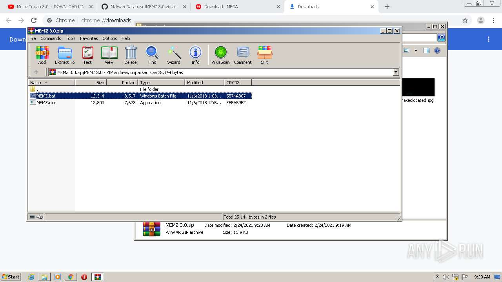Toggle the Explorer preview pane icon
This screenshot has width=502, height=282.
click(426, 51)
